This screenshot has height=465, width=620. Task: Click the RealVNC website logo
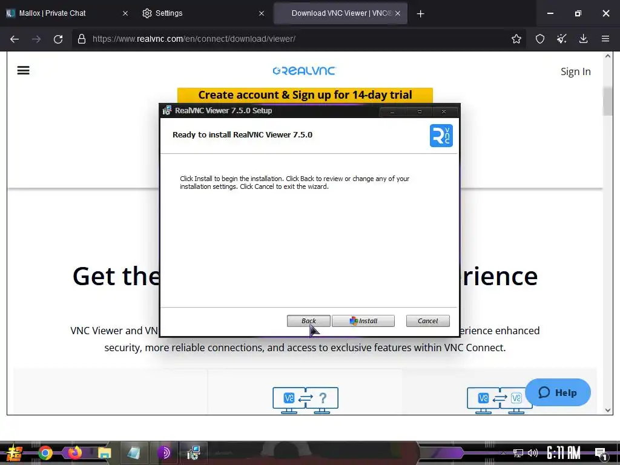pos(305,71)
